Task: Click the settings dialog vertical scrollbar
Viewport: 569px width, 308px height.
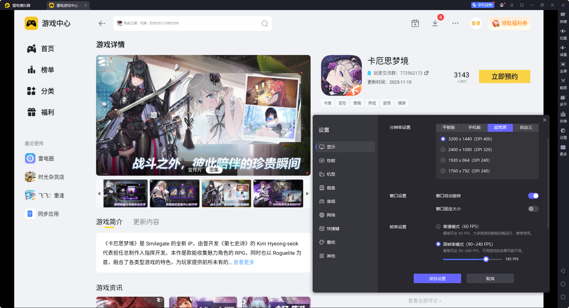Action: (x=548, y=184)
